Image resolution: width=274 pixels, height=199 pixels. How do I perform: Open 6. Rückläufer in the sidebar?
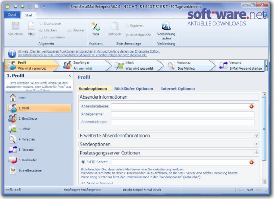coord(39,160)
